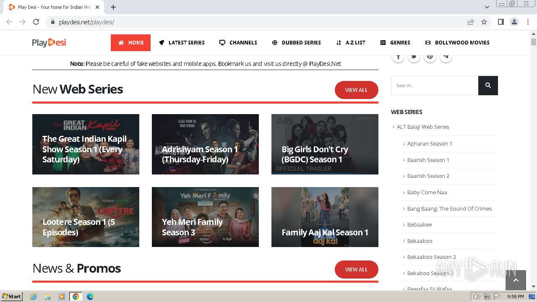Screen dimensions: 537x302
Task: Open GENRES menu
Action: pos(395,43)
